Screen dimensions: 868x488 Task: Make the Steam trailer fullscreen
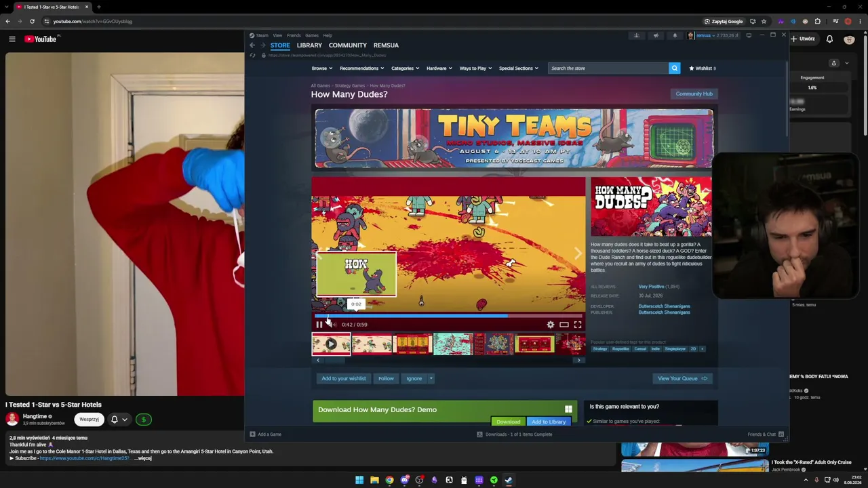pyautogui.click(x=578, y=325)
